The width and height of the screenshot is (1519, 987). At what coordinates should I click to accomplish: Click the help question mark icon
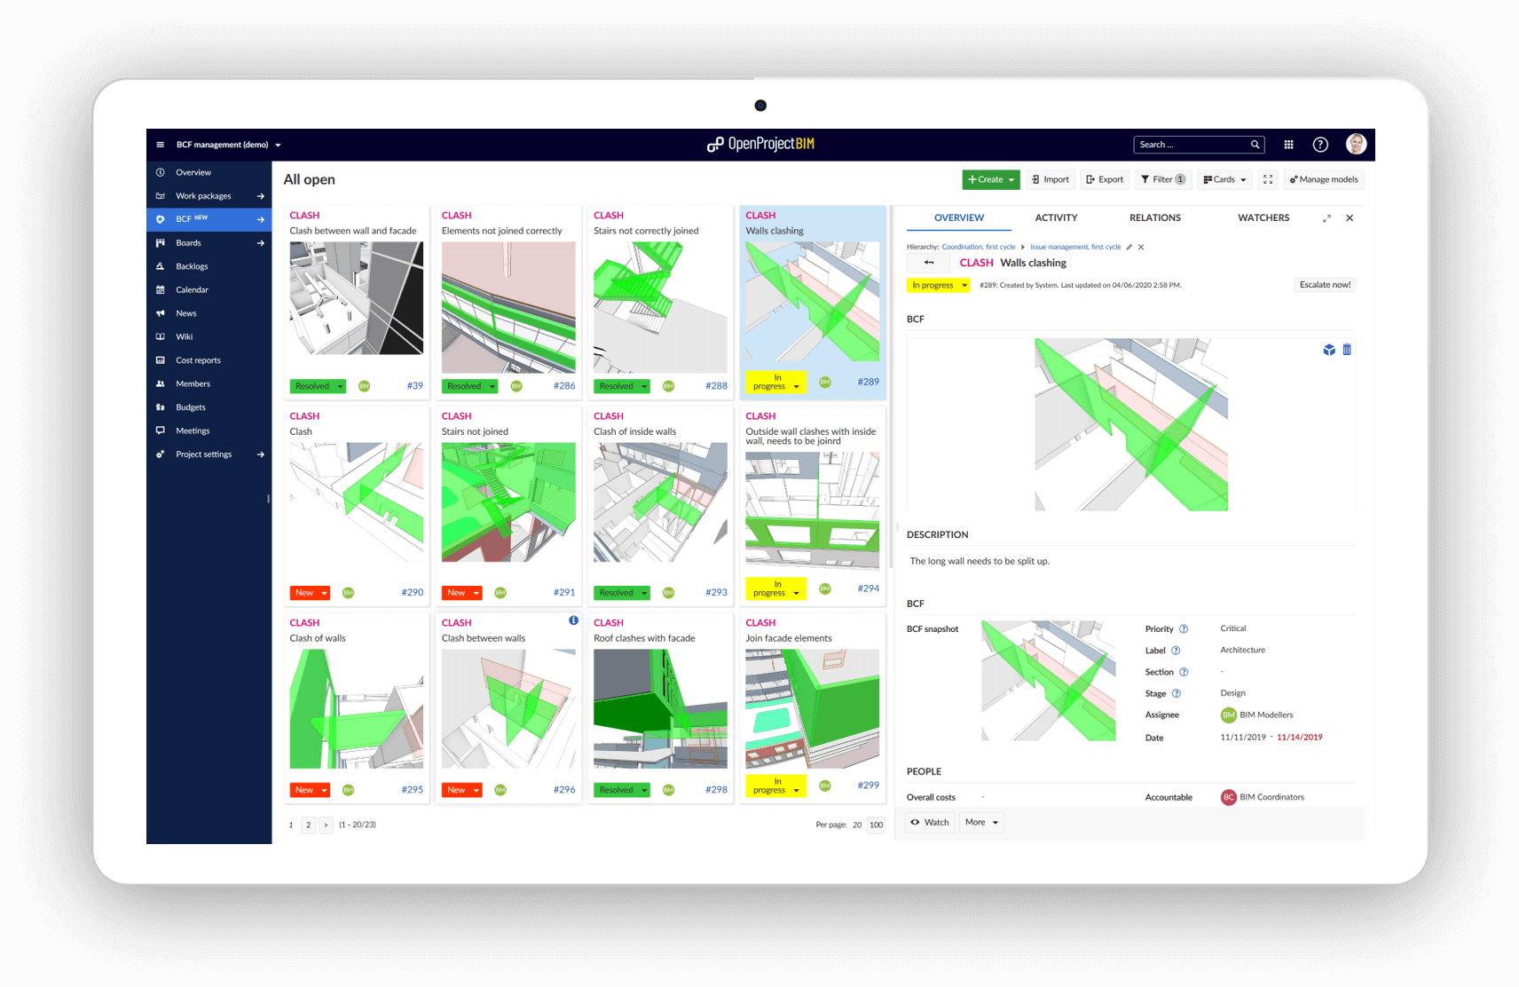click(x=1319, y=144)
